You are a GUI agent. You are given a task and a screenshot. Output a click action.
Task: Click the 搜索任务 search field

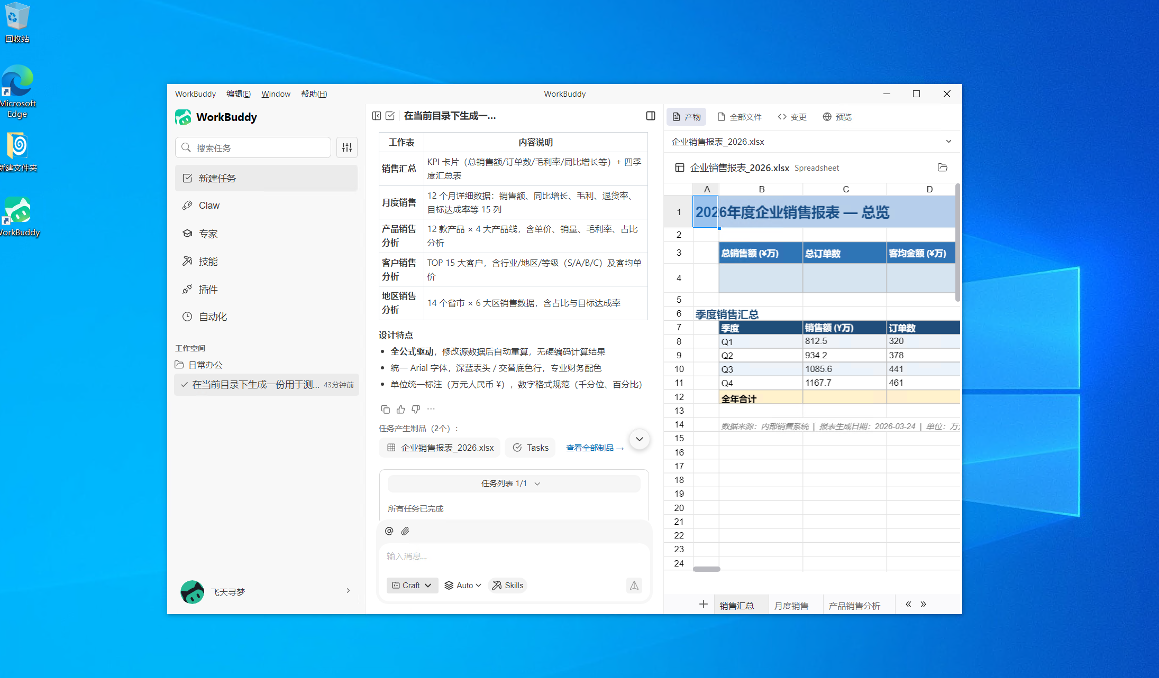[254, 147]
